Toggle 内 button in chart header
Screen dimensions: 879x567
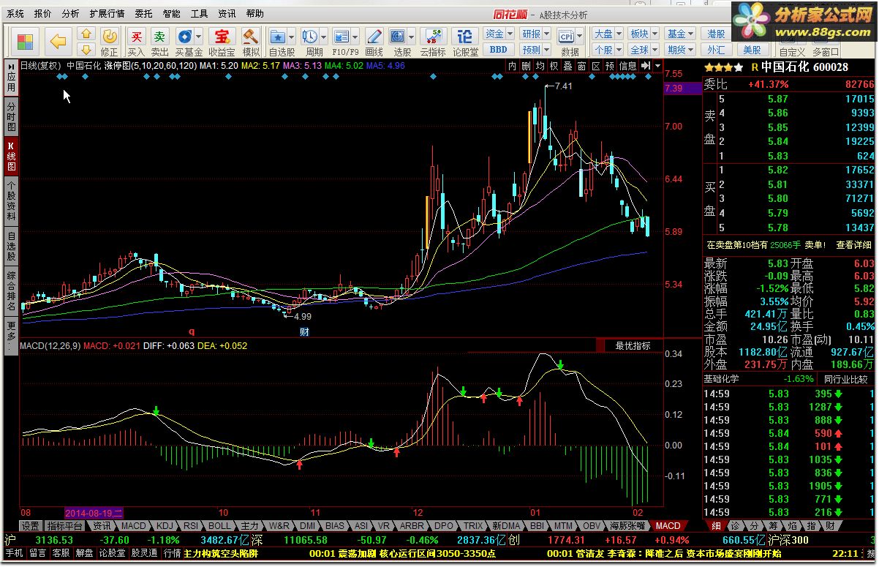tap(513, 66)
